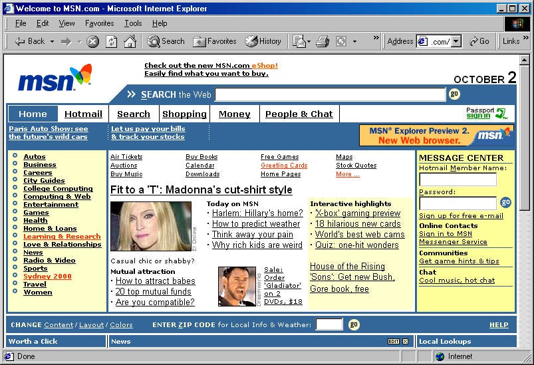534x365 pixels.
Task: Switch to the People & Chat tab
Action: (x=299, y=114)
